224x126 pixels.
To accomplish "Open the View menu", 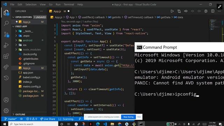I will [x=43, y=5].
